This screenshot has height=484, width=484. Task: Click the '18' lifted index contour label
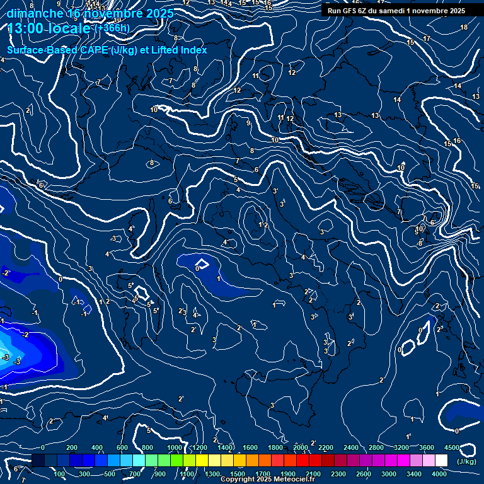tap(464, 27)
